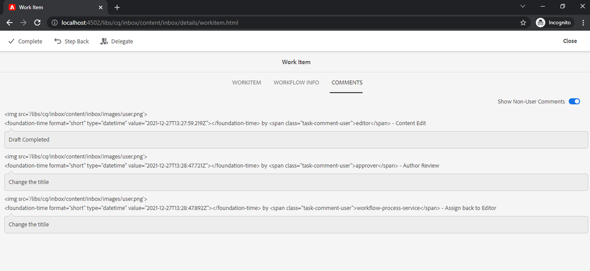Click the Close button

(x=569, y=41)
